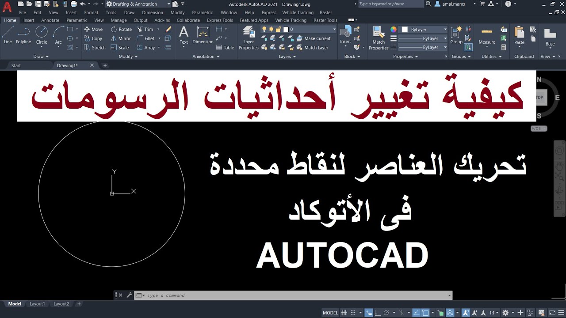This screenshot has height=318, width=566.
Task: Open the Dimension menu
Action: (153, 12)
